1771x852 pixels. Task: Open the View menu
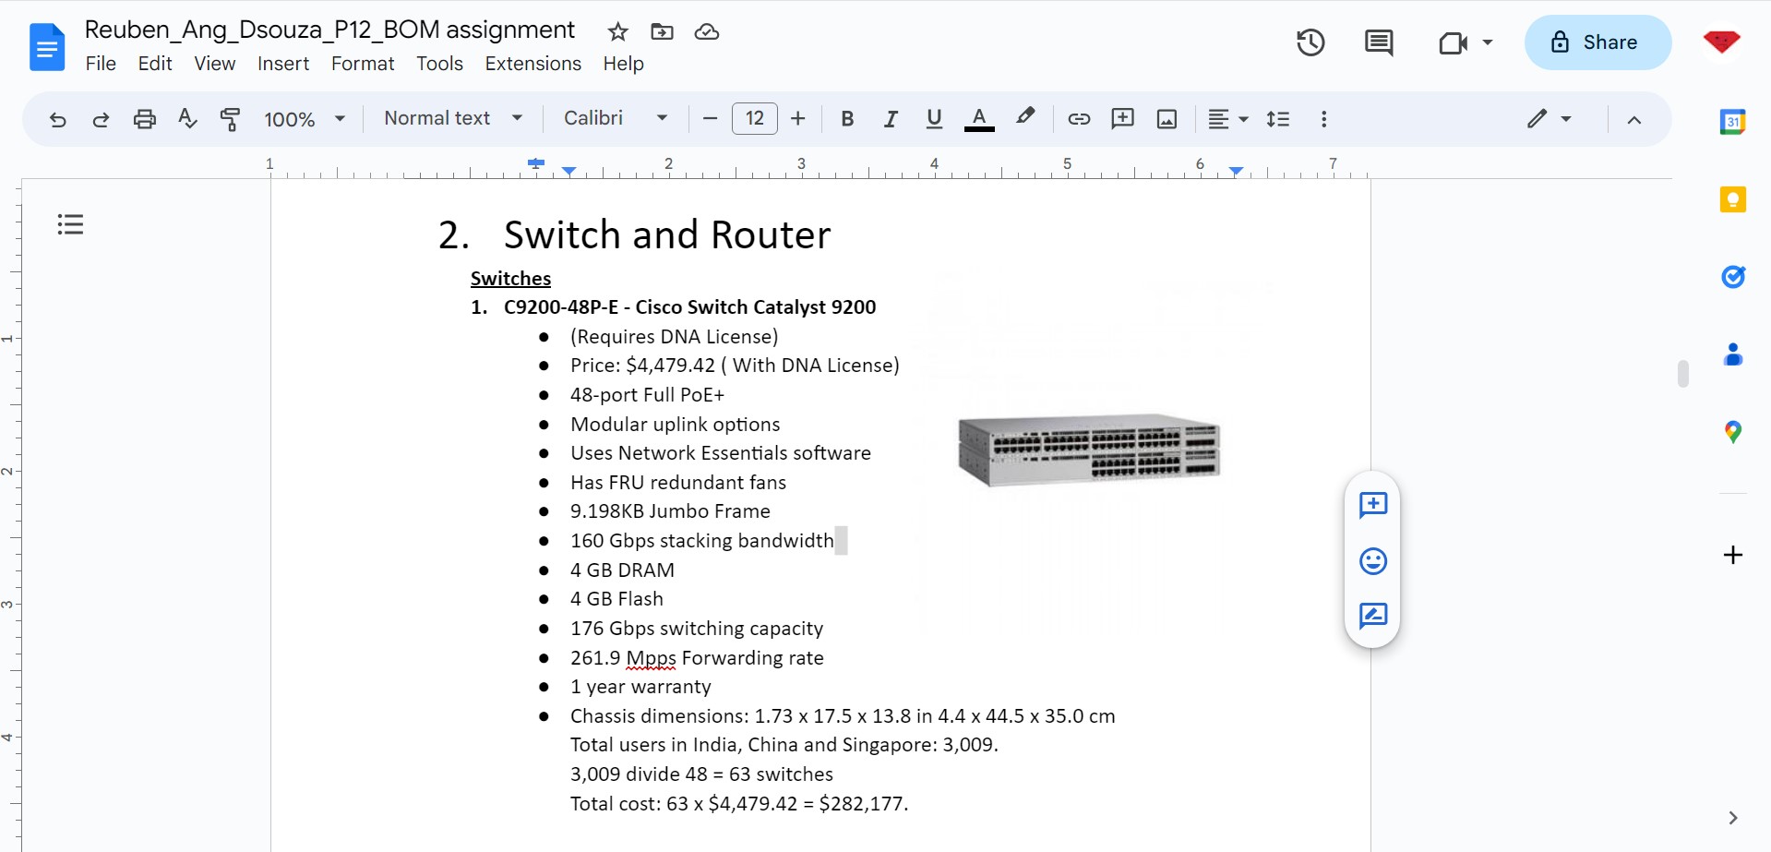click(x=215, y=64)
